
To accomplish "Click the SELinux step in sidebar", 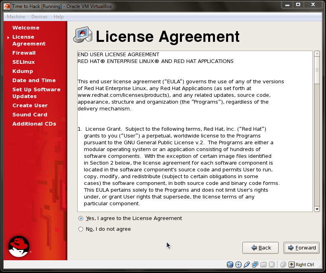I will pyautogui.click(x=23, y=62).
